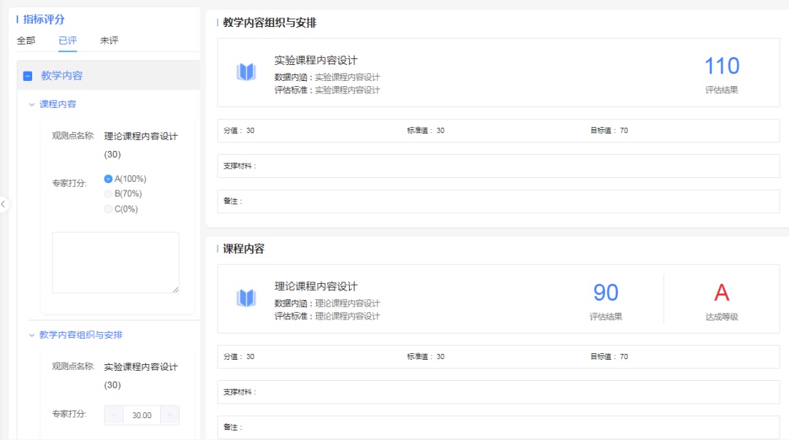Select the C(0%) rating radio option
Viewport: 789px width, 440px height.
coord(109,209)
